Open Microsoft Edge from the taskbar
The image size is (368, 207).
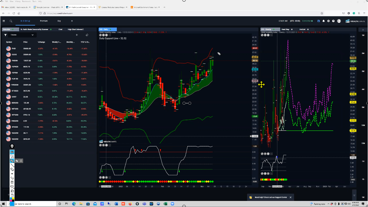point(74,204)
